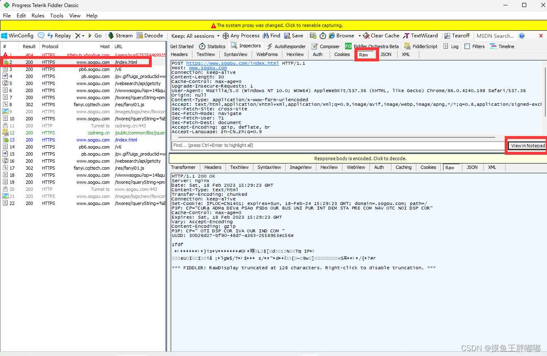Select the response Transformer tab

coord(183,167)
